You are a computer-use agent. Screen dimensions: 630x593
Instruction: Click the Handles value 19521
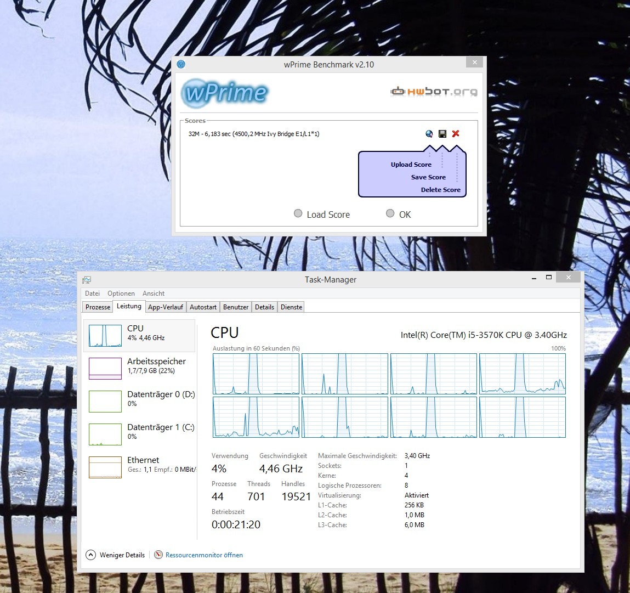click(296, 497)
